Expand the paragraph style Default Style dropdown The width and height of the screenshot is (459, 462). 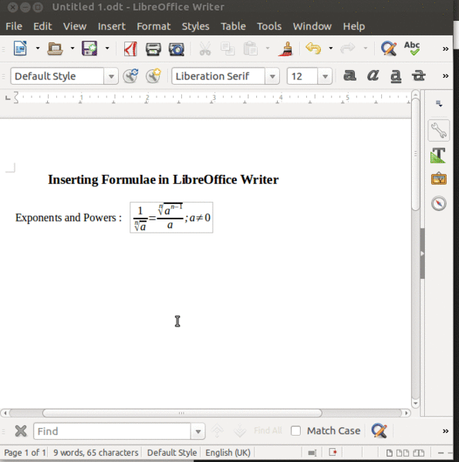point(111,76)
